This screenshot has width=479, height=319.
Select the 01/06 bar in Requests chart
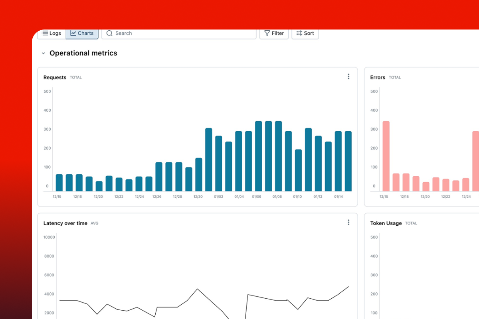click(x=259, y=156)
